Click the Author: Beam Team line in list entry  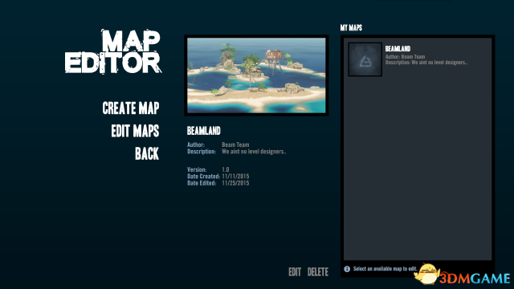[x=405, y=57]
